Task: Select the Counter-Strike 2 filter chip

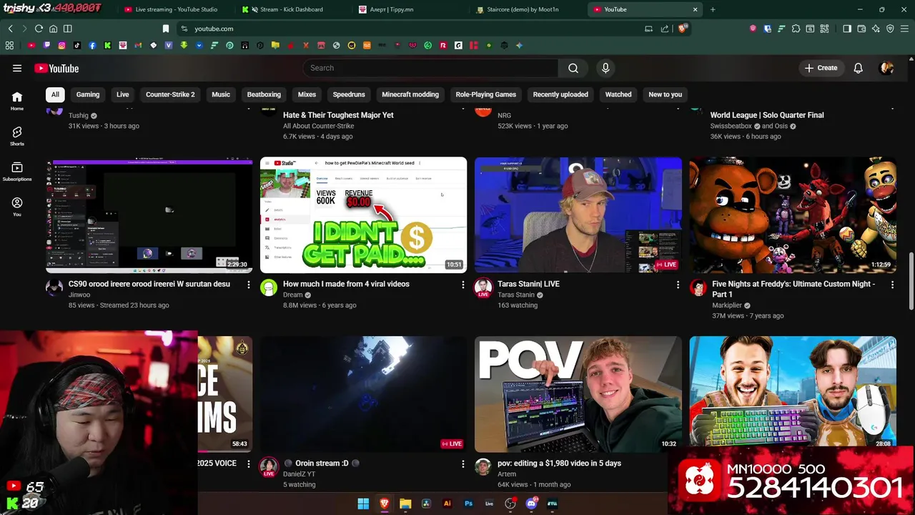Action: tap(170, 94)
